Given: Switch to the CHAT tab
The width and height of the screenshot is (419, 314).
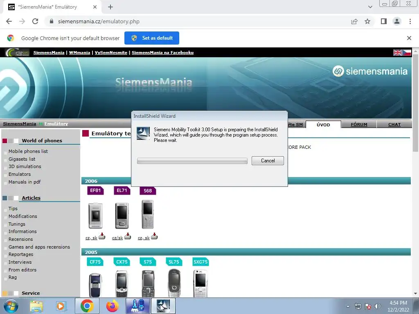Looking at the screenshot, I should [x=394, y=124].
